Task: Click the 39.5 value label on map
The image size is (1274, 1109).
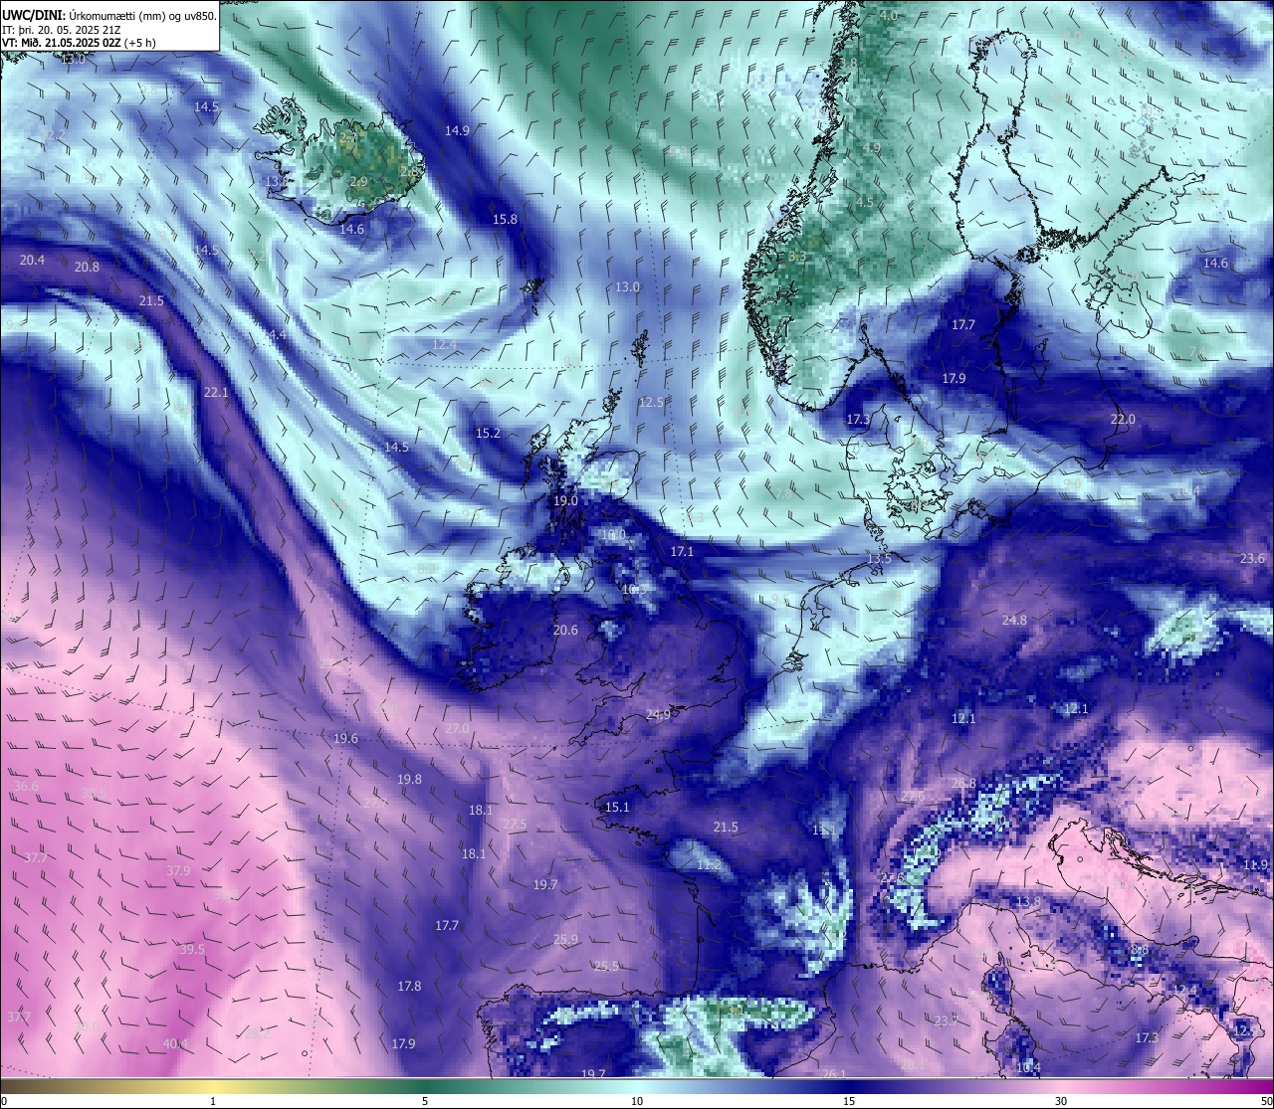Action: (192, 950)
